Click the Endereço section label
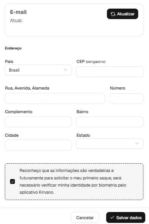This screenshot has width=149, height=224. pos(13,48)
